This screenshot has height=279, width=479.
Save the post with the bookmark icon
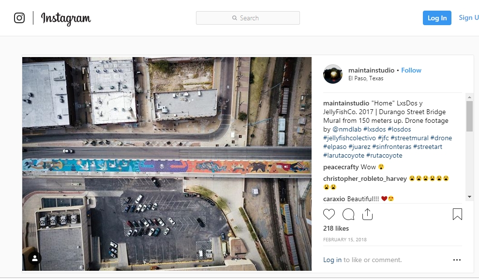457,214
